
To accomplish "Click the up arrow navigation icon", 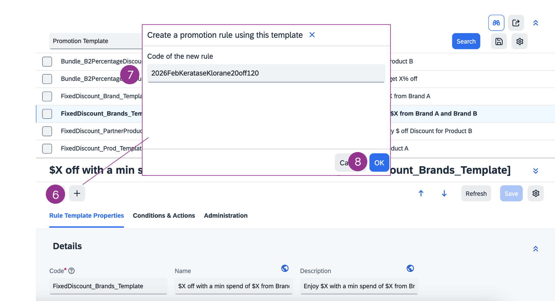I will (421, 194).
